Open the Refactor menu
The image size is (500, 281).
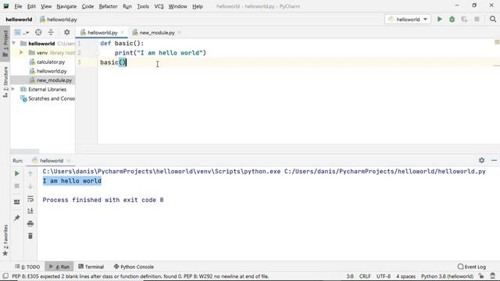click(x=108, y=6)
